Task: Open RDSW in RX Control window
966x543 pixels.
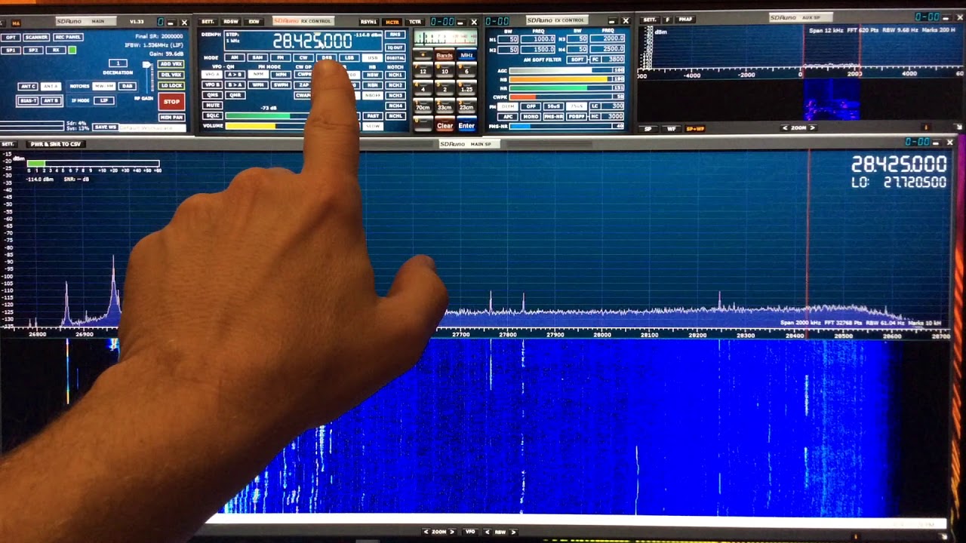Action: point(231,22)
